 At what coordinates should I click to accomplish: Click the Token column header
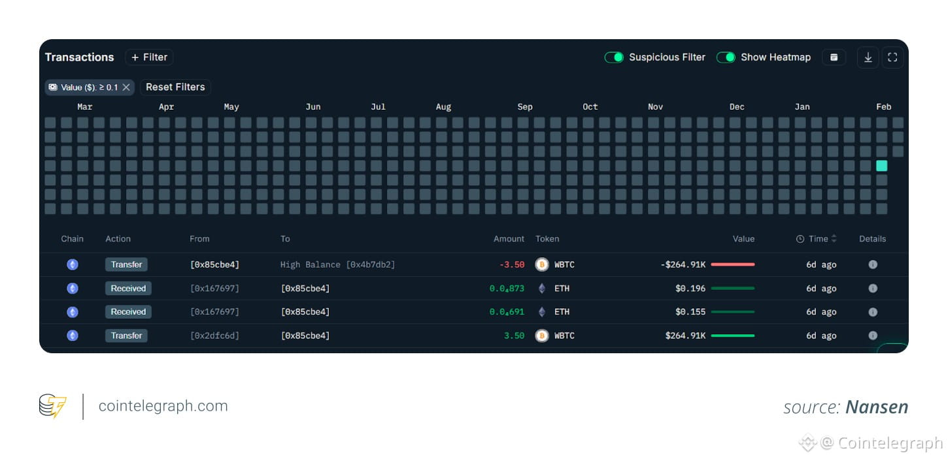pos(547,239)
